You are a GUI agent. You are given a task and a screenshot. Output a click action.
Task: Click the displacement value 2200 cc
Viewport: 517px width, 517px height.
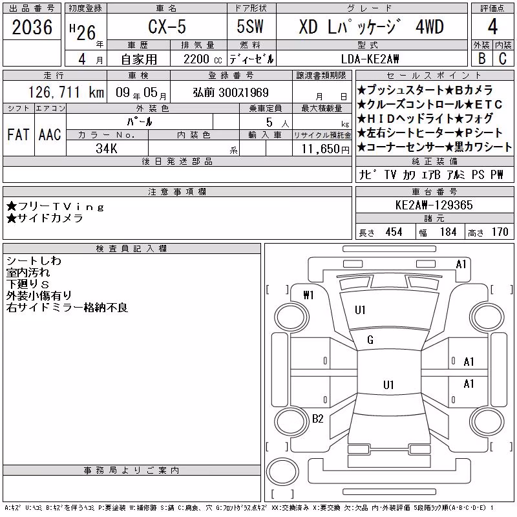[x=202, y=59]
